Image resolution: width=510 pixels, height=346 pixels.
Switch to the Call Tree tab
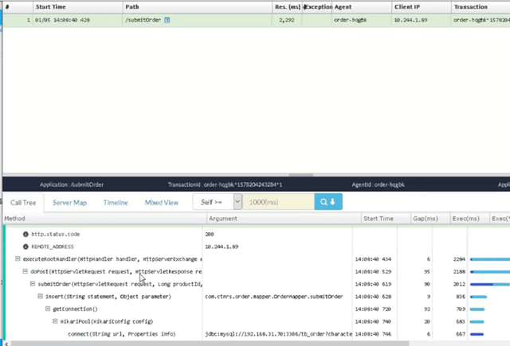[x=23, y=203]
